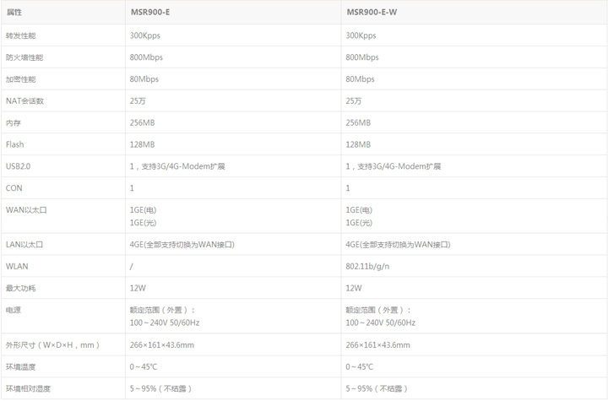
Task: Click the 环境温度 row label
Action: tap(21, 367)
